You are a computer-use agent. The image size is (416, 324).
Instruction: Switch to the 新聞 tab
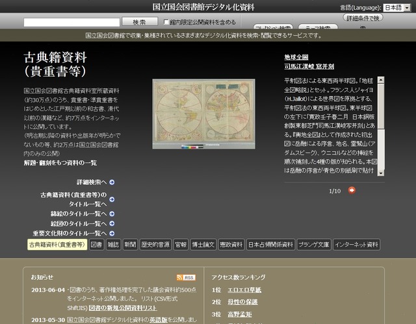point(130,245)
